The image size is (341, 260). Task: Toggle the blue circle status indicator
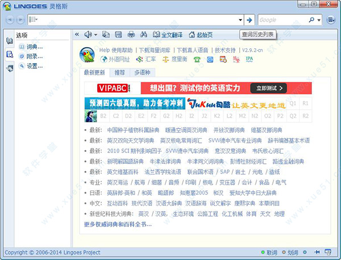[305, 253]
